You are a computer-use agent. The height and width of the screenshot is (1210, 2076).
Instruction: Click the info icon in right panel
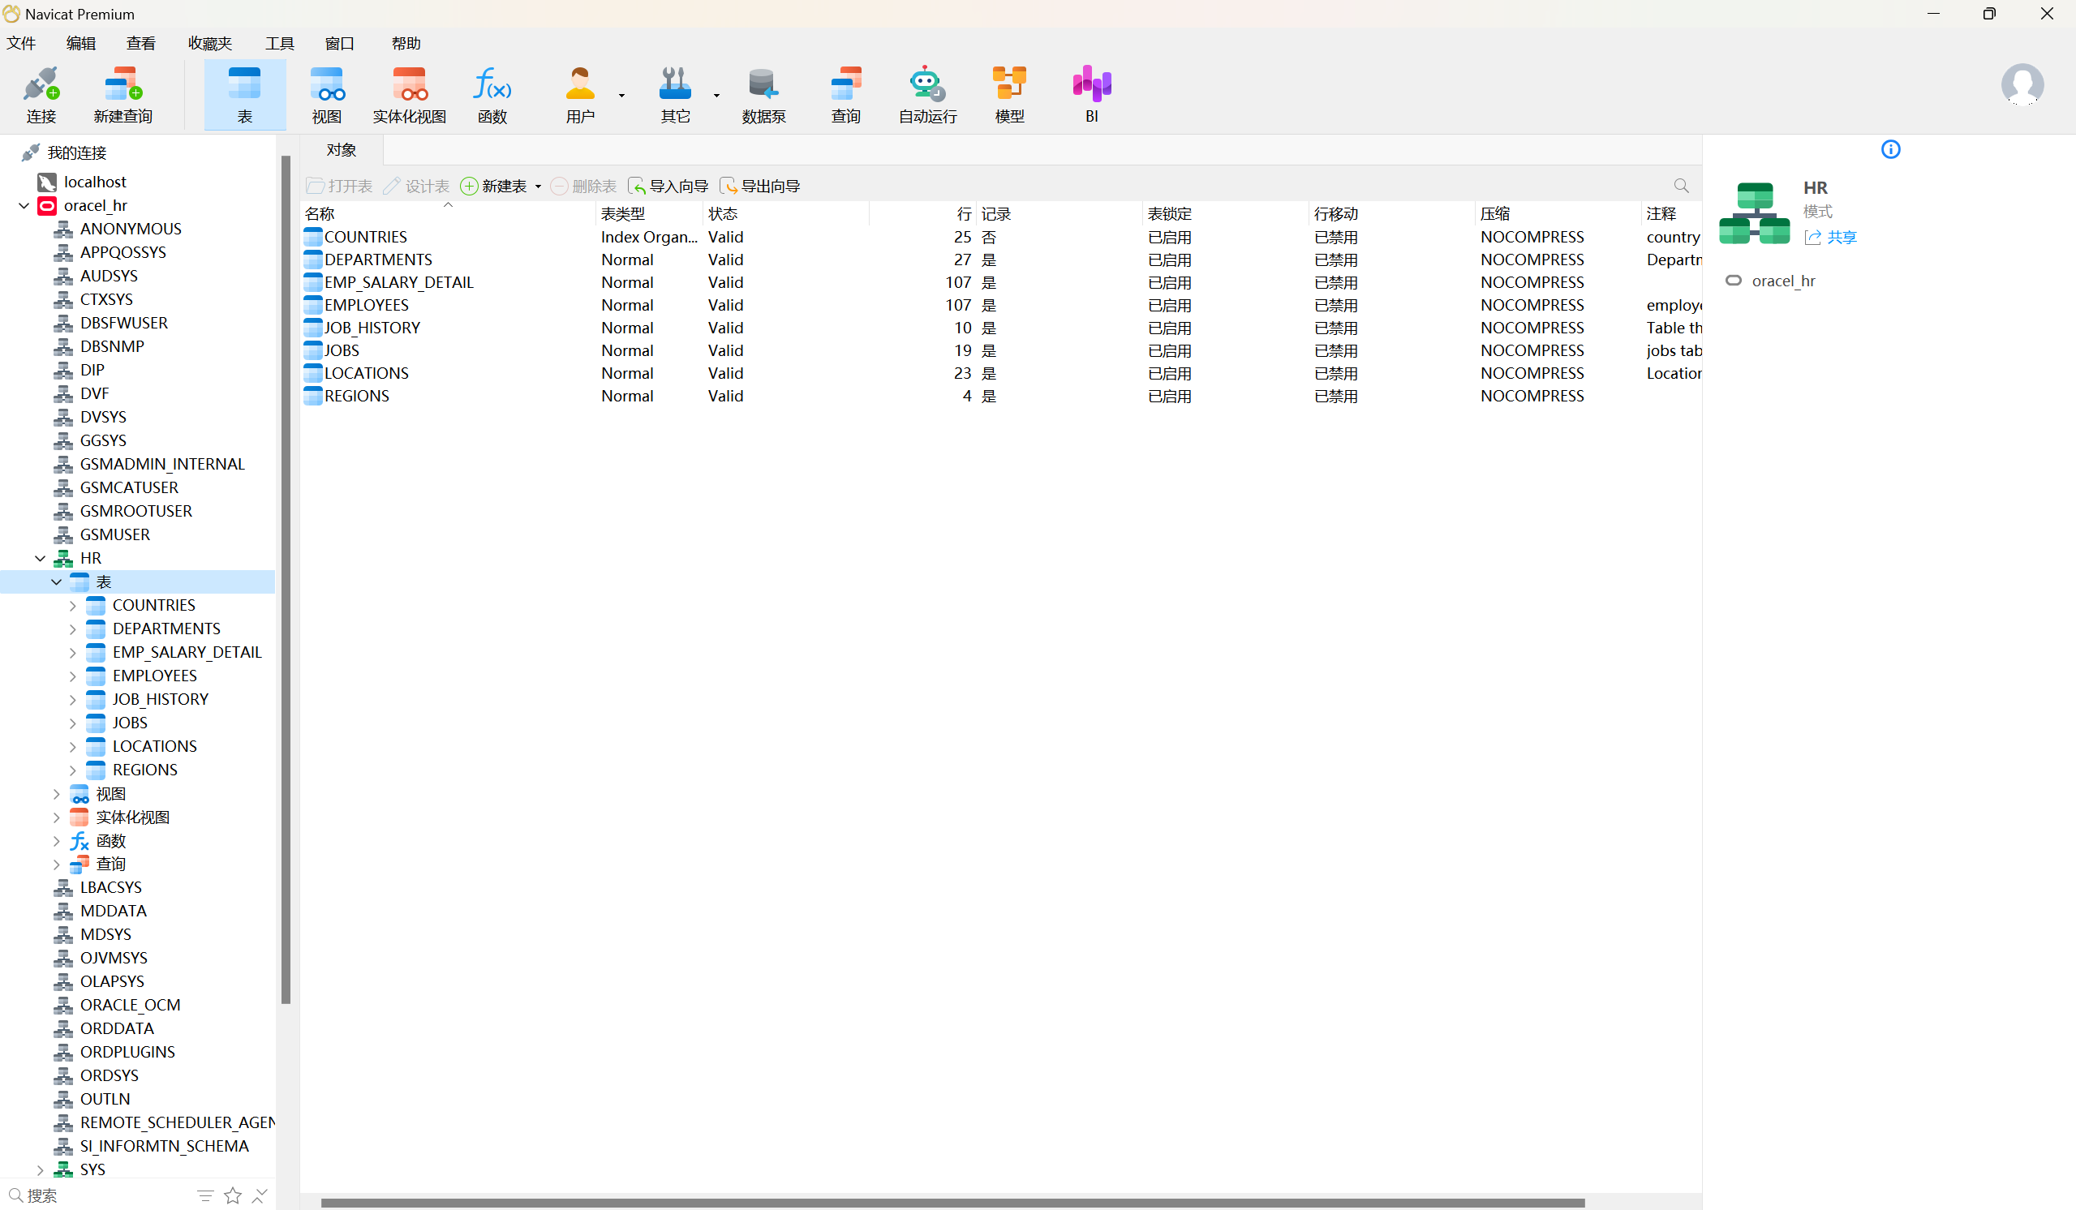[1890, 149]
